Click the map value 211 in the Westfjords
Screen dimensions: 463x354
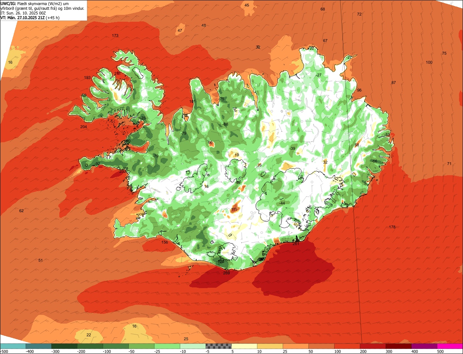[118, 73]
